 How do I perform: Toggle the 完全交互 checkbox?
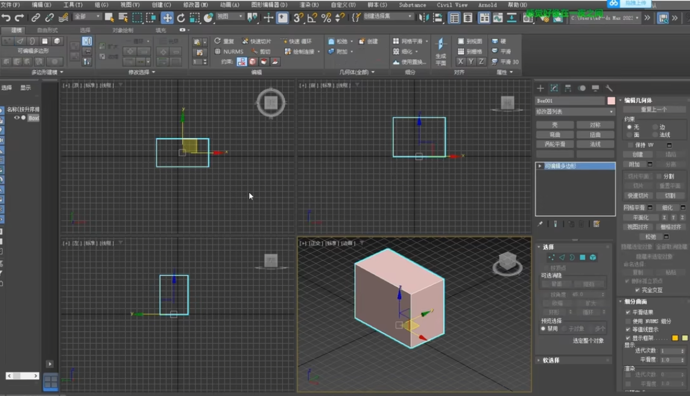pos(637,290)
